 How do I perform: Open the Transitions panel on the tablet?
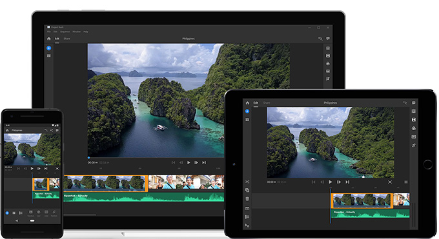tap(414, 120)
